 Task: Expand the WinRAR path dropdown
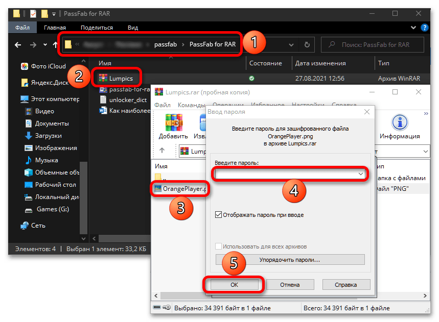[425, 151]
